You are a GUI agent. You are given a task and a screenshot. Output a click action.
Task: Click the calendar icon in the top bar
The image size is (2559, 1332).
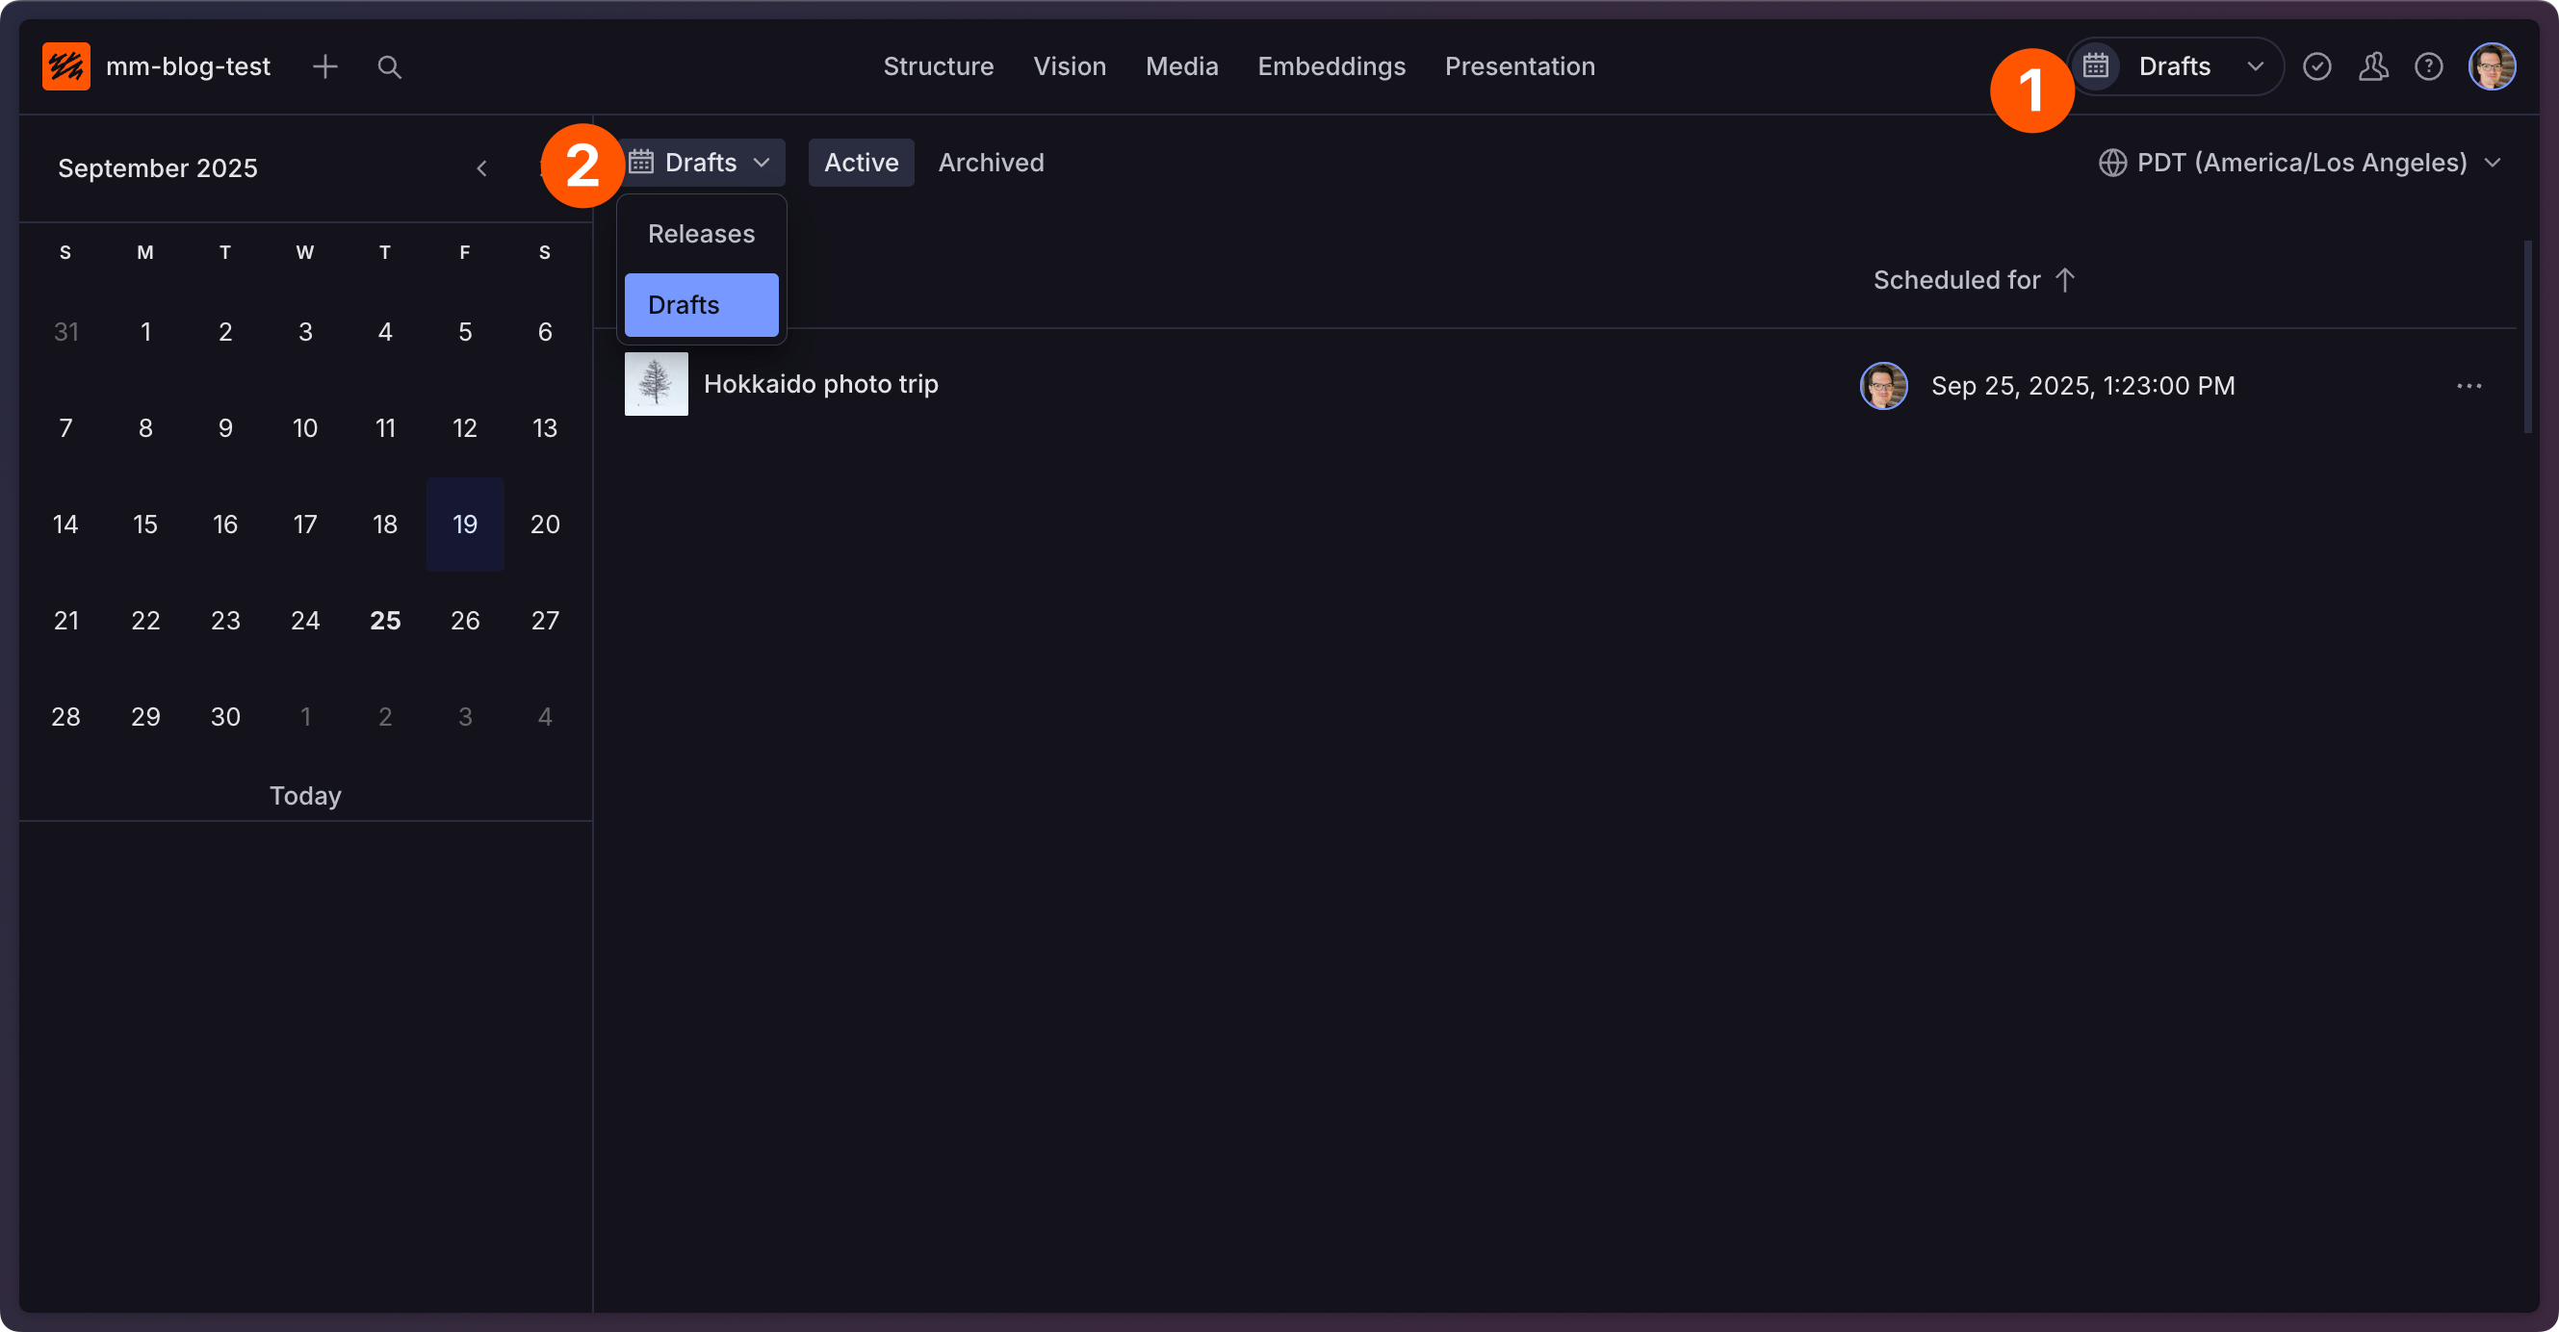[2095, 66]
